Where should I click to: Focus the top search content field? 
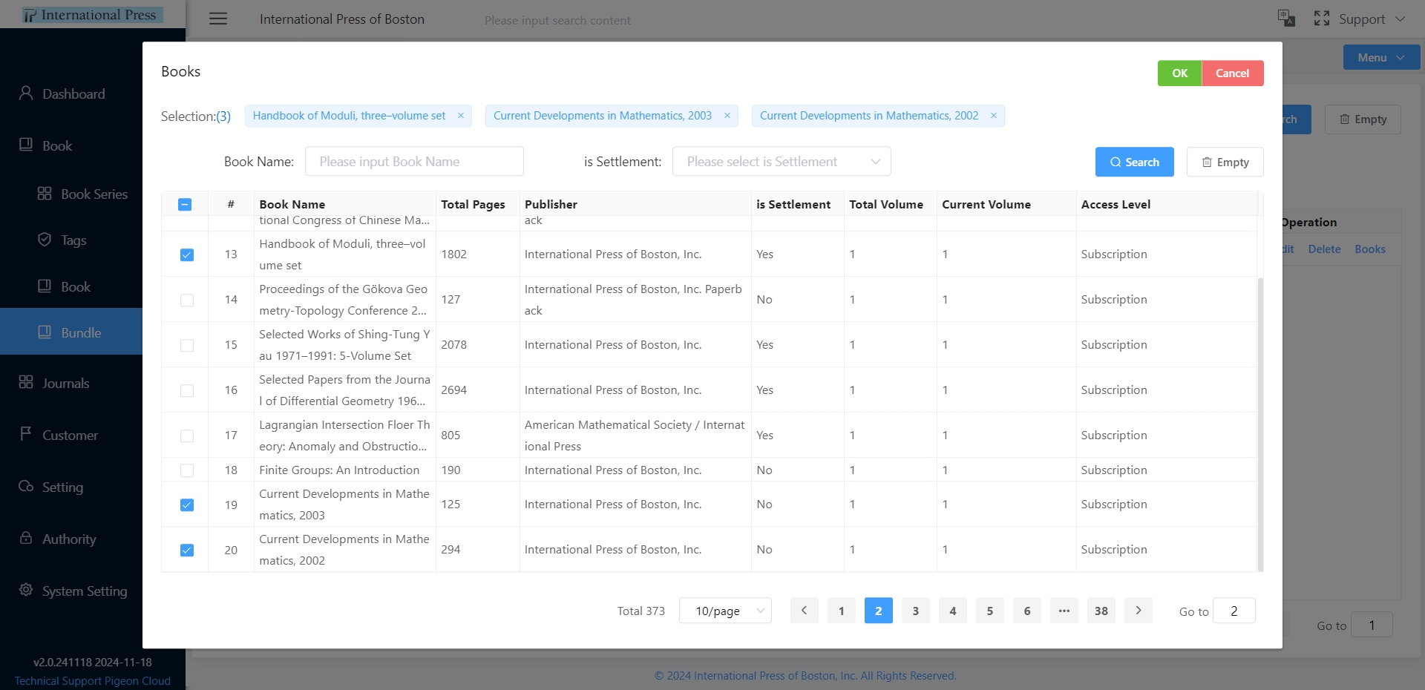pos(557,21)
